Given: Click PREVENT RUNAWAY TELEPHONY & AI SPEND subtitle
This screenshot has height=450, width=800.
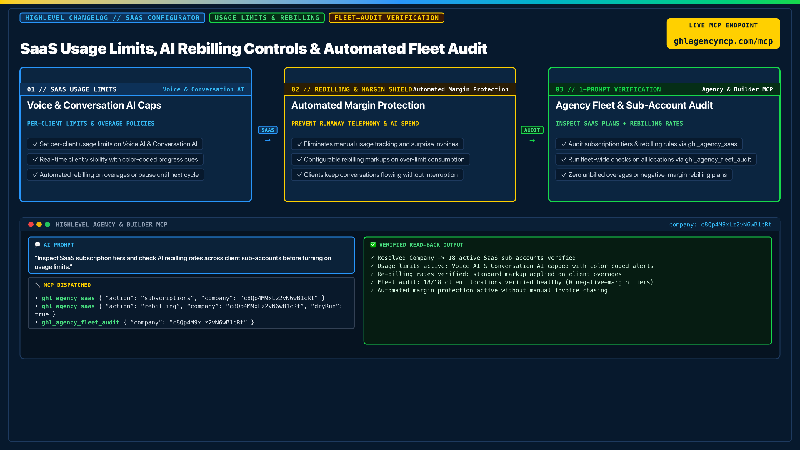Looking at the screenshot, I should point(355,124).
